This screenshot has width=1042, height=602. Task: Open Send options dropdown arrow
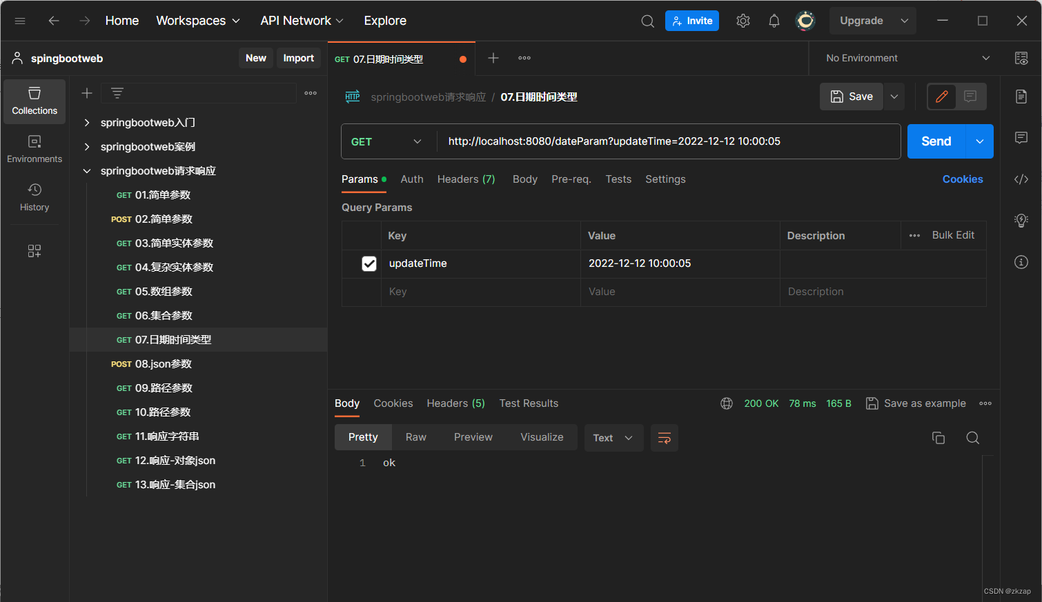(x=980, y=141)
